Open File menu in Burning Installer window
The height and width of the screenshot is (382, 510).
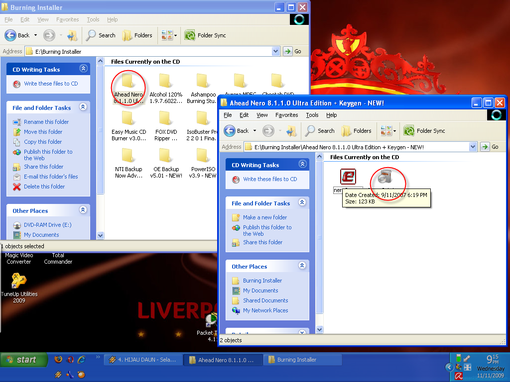coord(8,19)
